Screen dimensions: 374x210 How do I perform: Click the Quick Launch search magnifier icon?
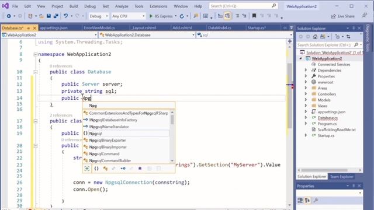click(274, 6)
